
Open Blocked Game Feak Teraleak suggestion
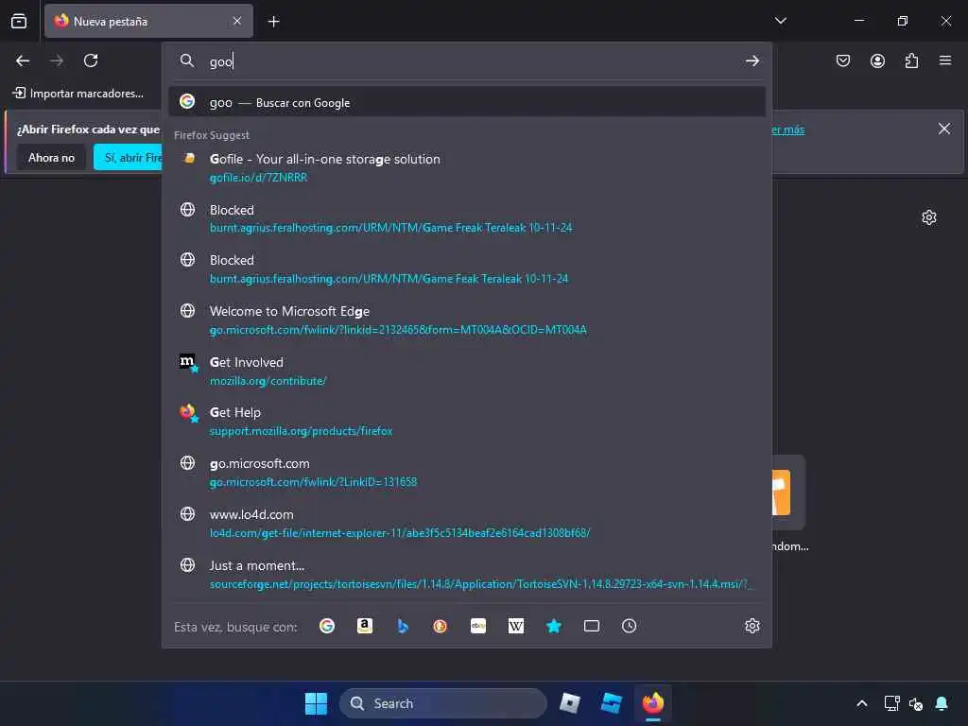point(467,269)
